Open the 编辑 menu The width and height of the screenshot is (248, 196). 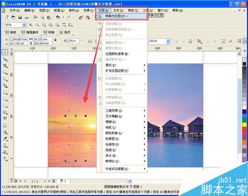[29, 10]
